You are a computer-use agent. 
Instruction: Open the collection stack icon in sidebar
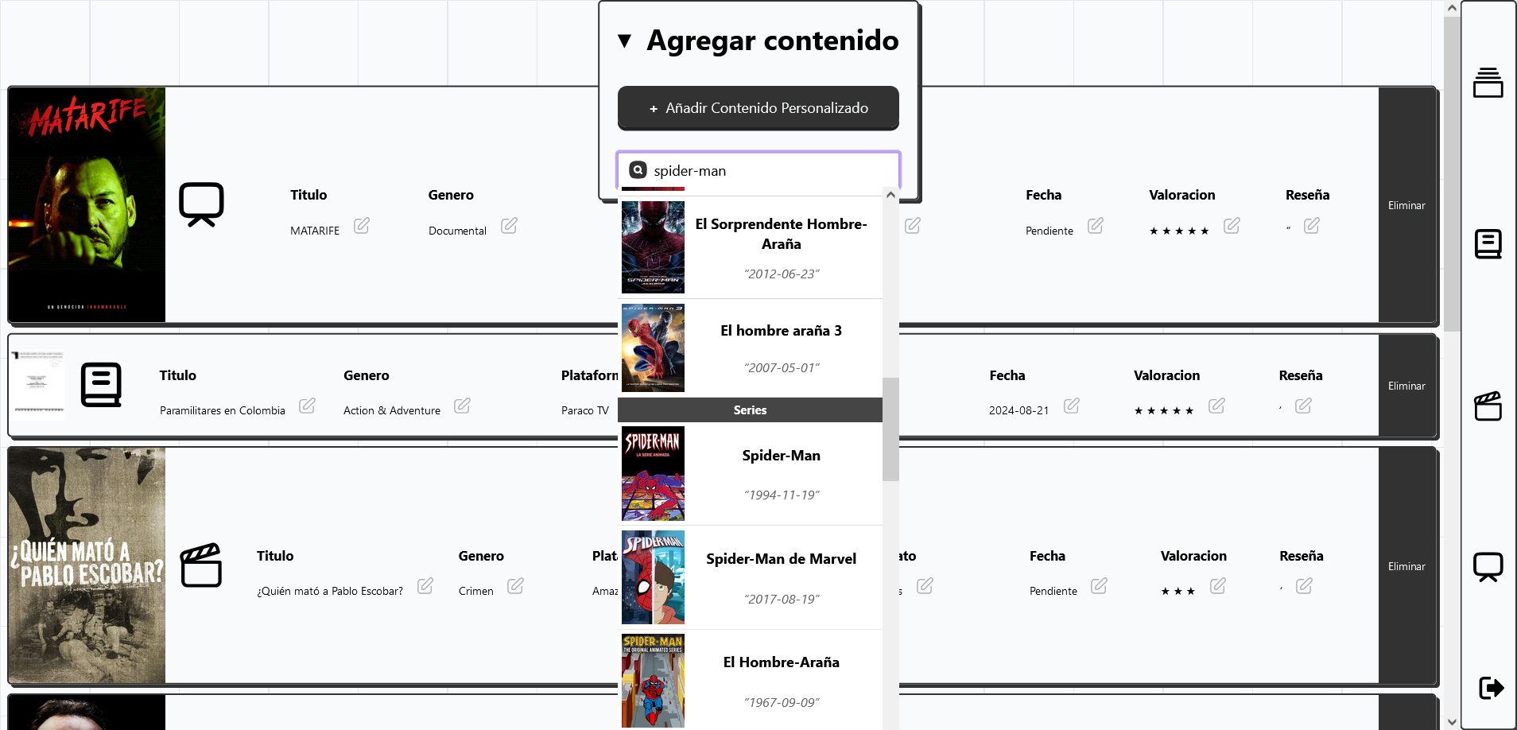pos(1488,83)
